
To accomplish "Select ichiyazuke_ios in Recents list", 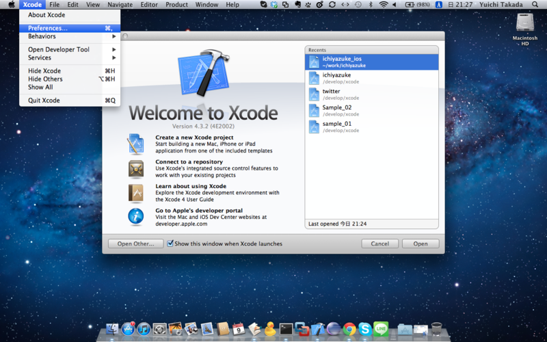I will [371, 62].
